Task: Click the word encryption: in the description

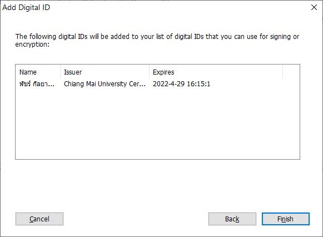Action: point(32,45)
